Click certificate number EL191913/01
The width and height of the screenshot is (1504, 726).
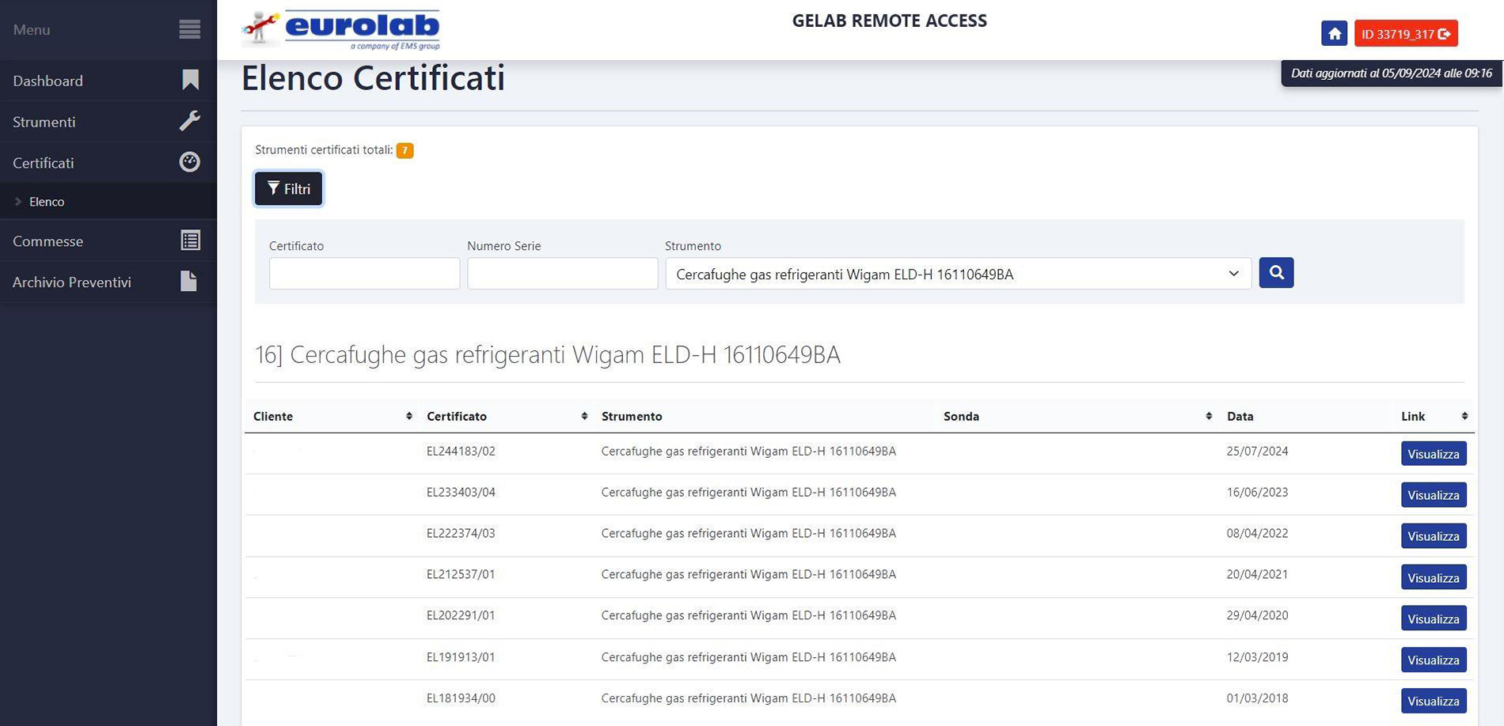pos(461,657)
